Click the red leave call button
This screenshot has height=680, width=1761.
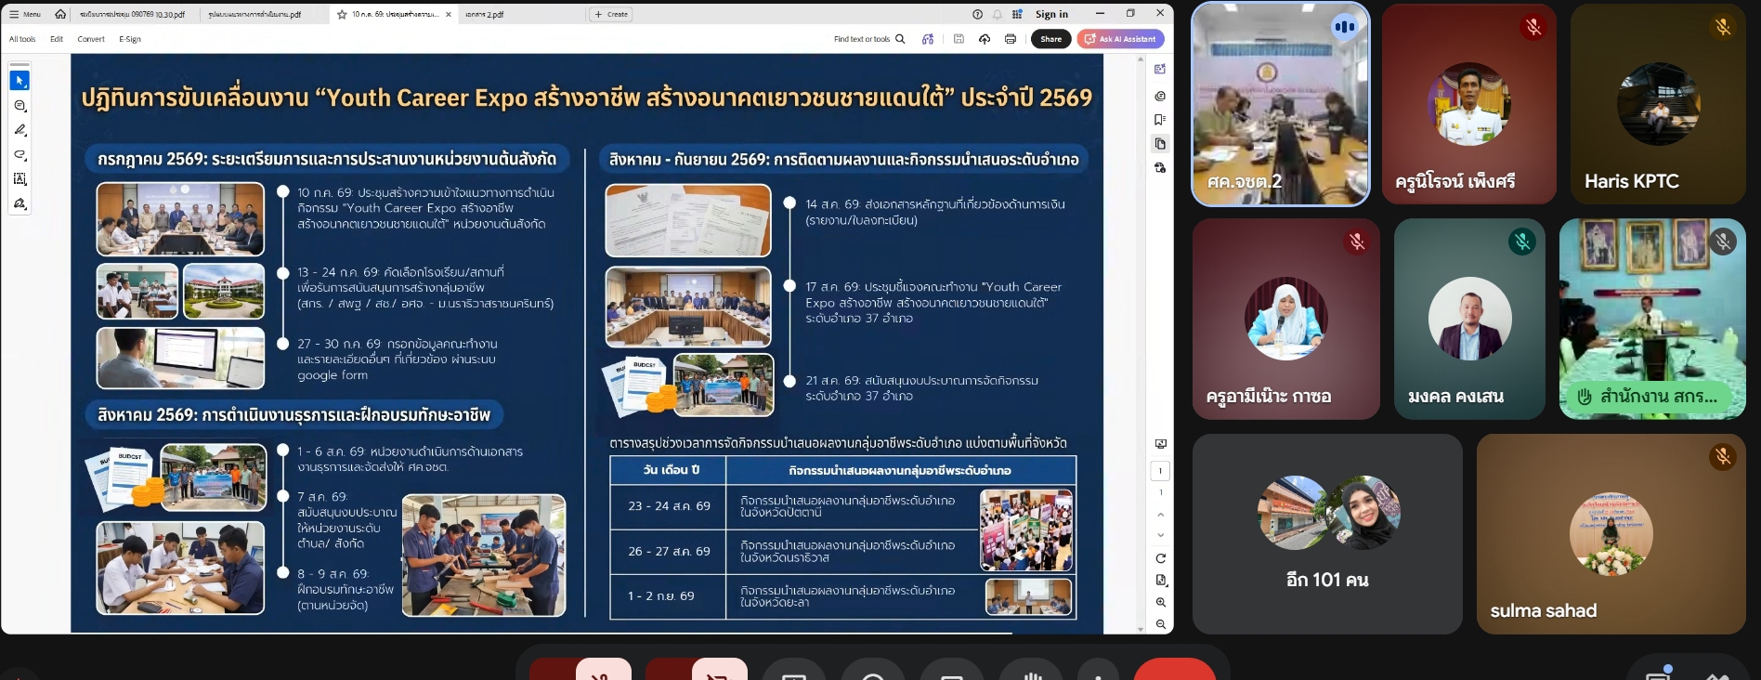click(x=1174, y=671)
